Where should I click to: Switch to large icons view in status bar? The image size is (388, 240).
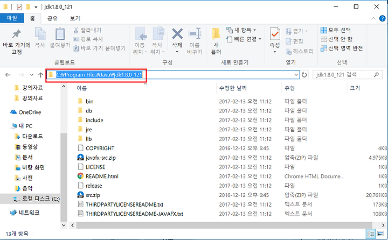point(380,234)
